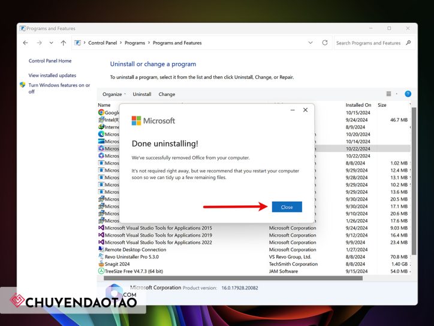Click Uninstall in the toolbar
The width and height of the screenshot is (434, 326).
pyautogui.click(x=141, y=94)
